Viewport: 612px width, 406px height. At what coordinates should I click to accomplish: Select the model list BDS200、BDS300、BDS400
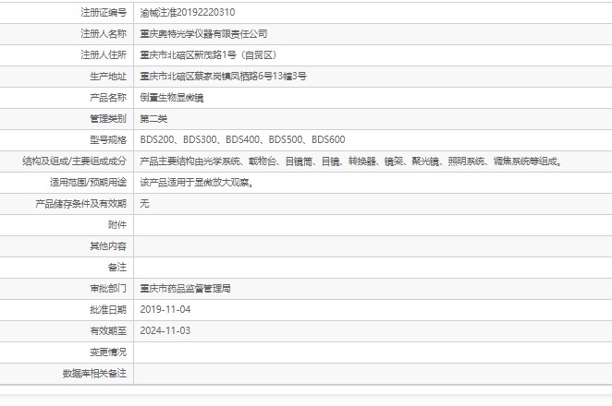(200, 139)
